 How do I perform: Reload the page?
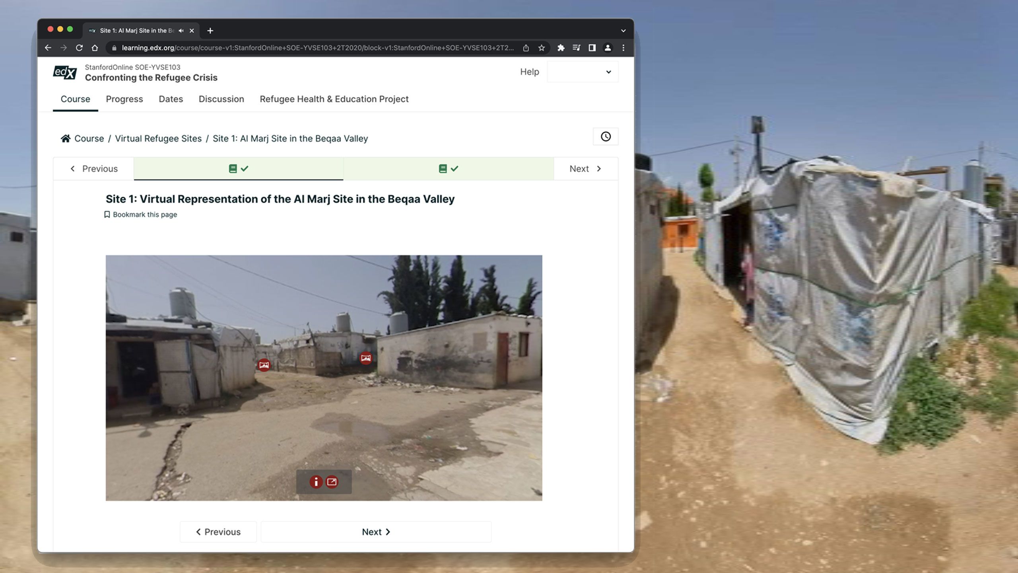(x=79, y=48)
